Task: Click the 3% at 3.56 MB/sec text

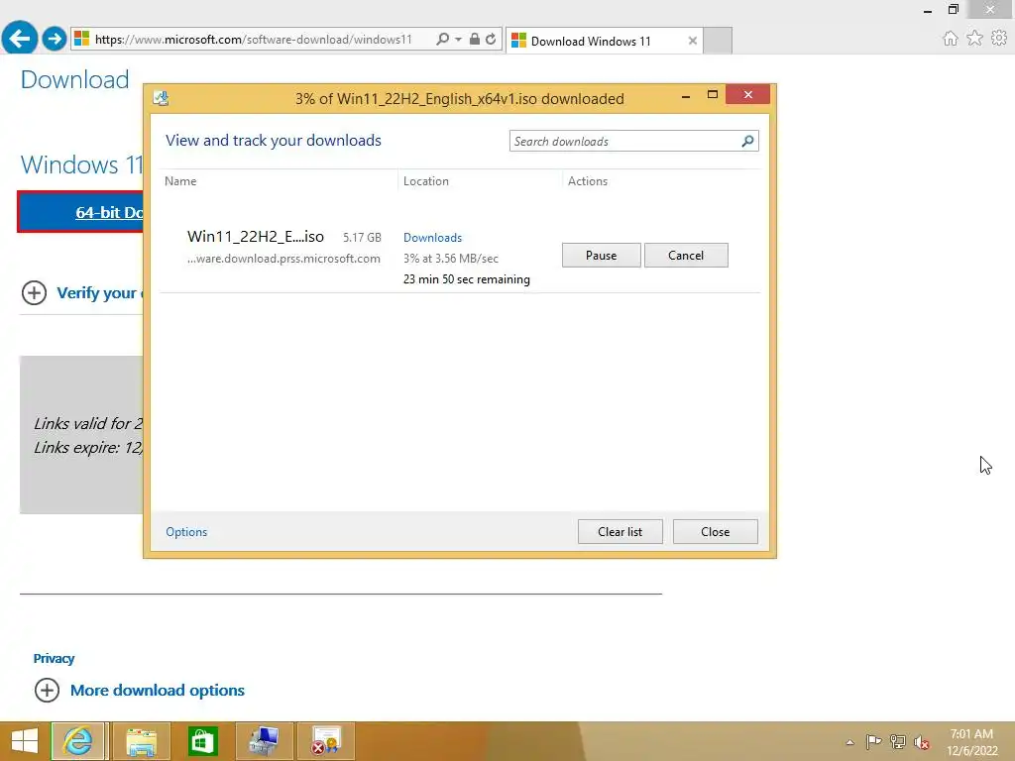Action: click(451, 259)
